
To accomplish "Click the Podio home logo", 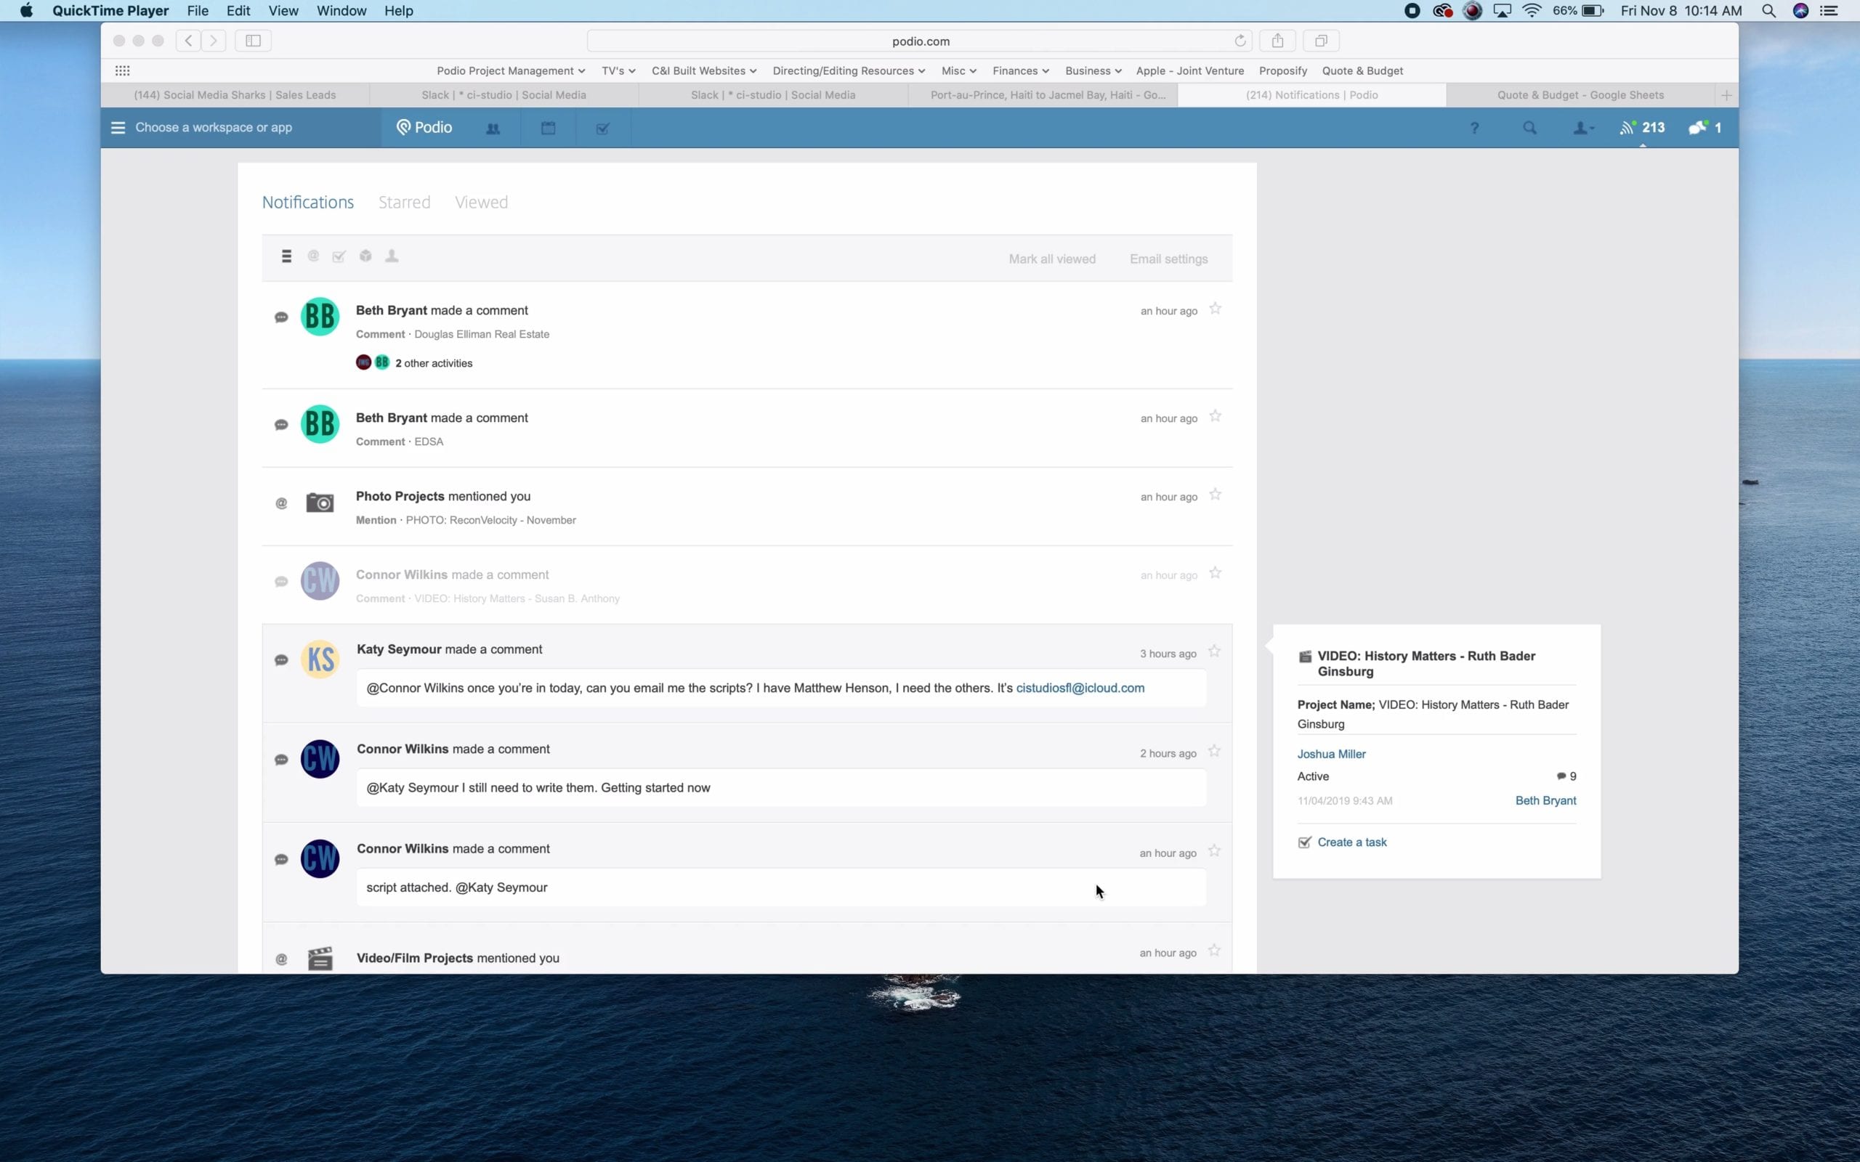I will pos(424,128).
